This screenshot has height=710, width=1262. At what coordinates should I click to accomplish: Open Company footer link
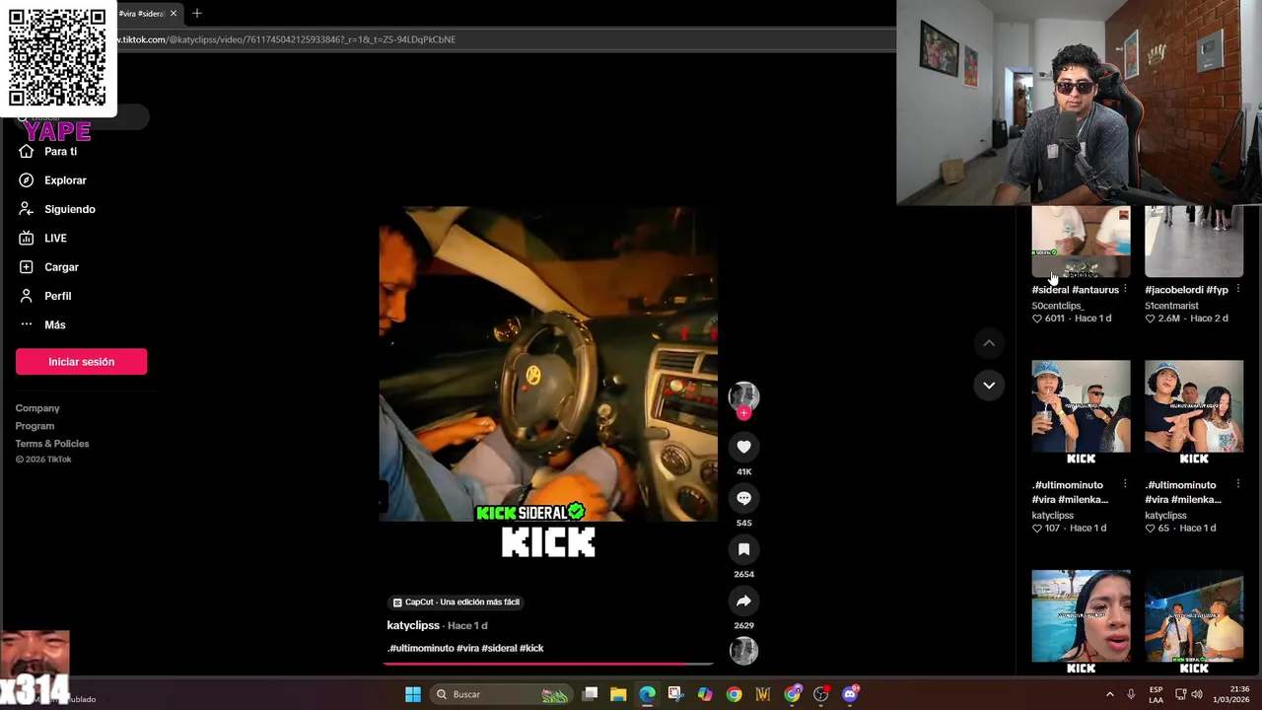[x=37, y=408]
